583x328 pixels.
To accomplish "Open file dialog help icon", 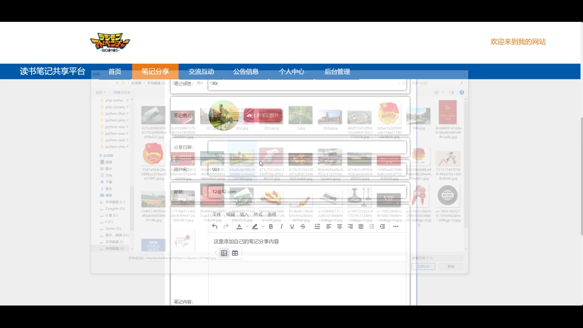I will coord(462,92).
